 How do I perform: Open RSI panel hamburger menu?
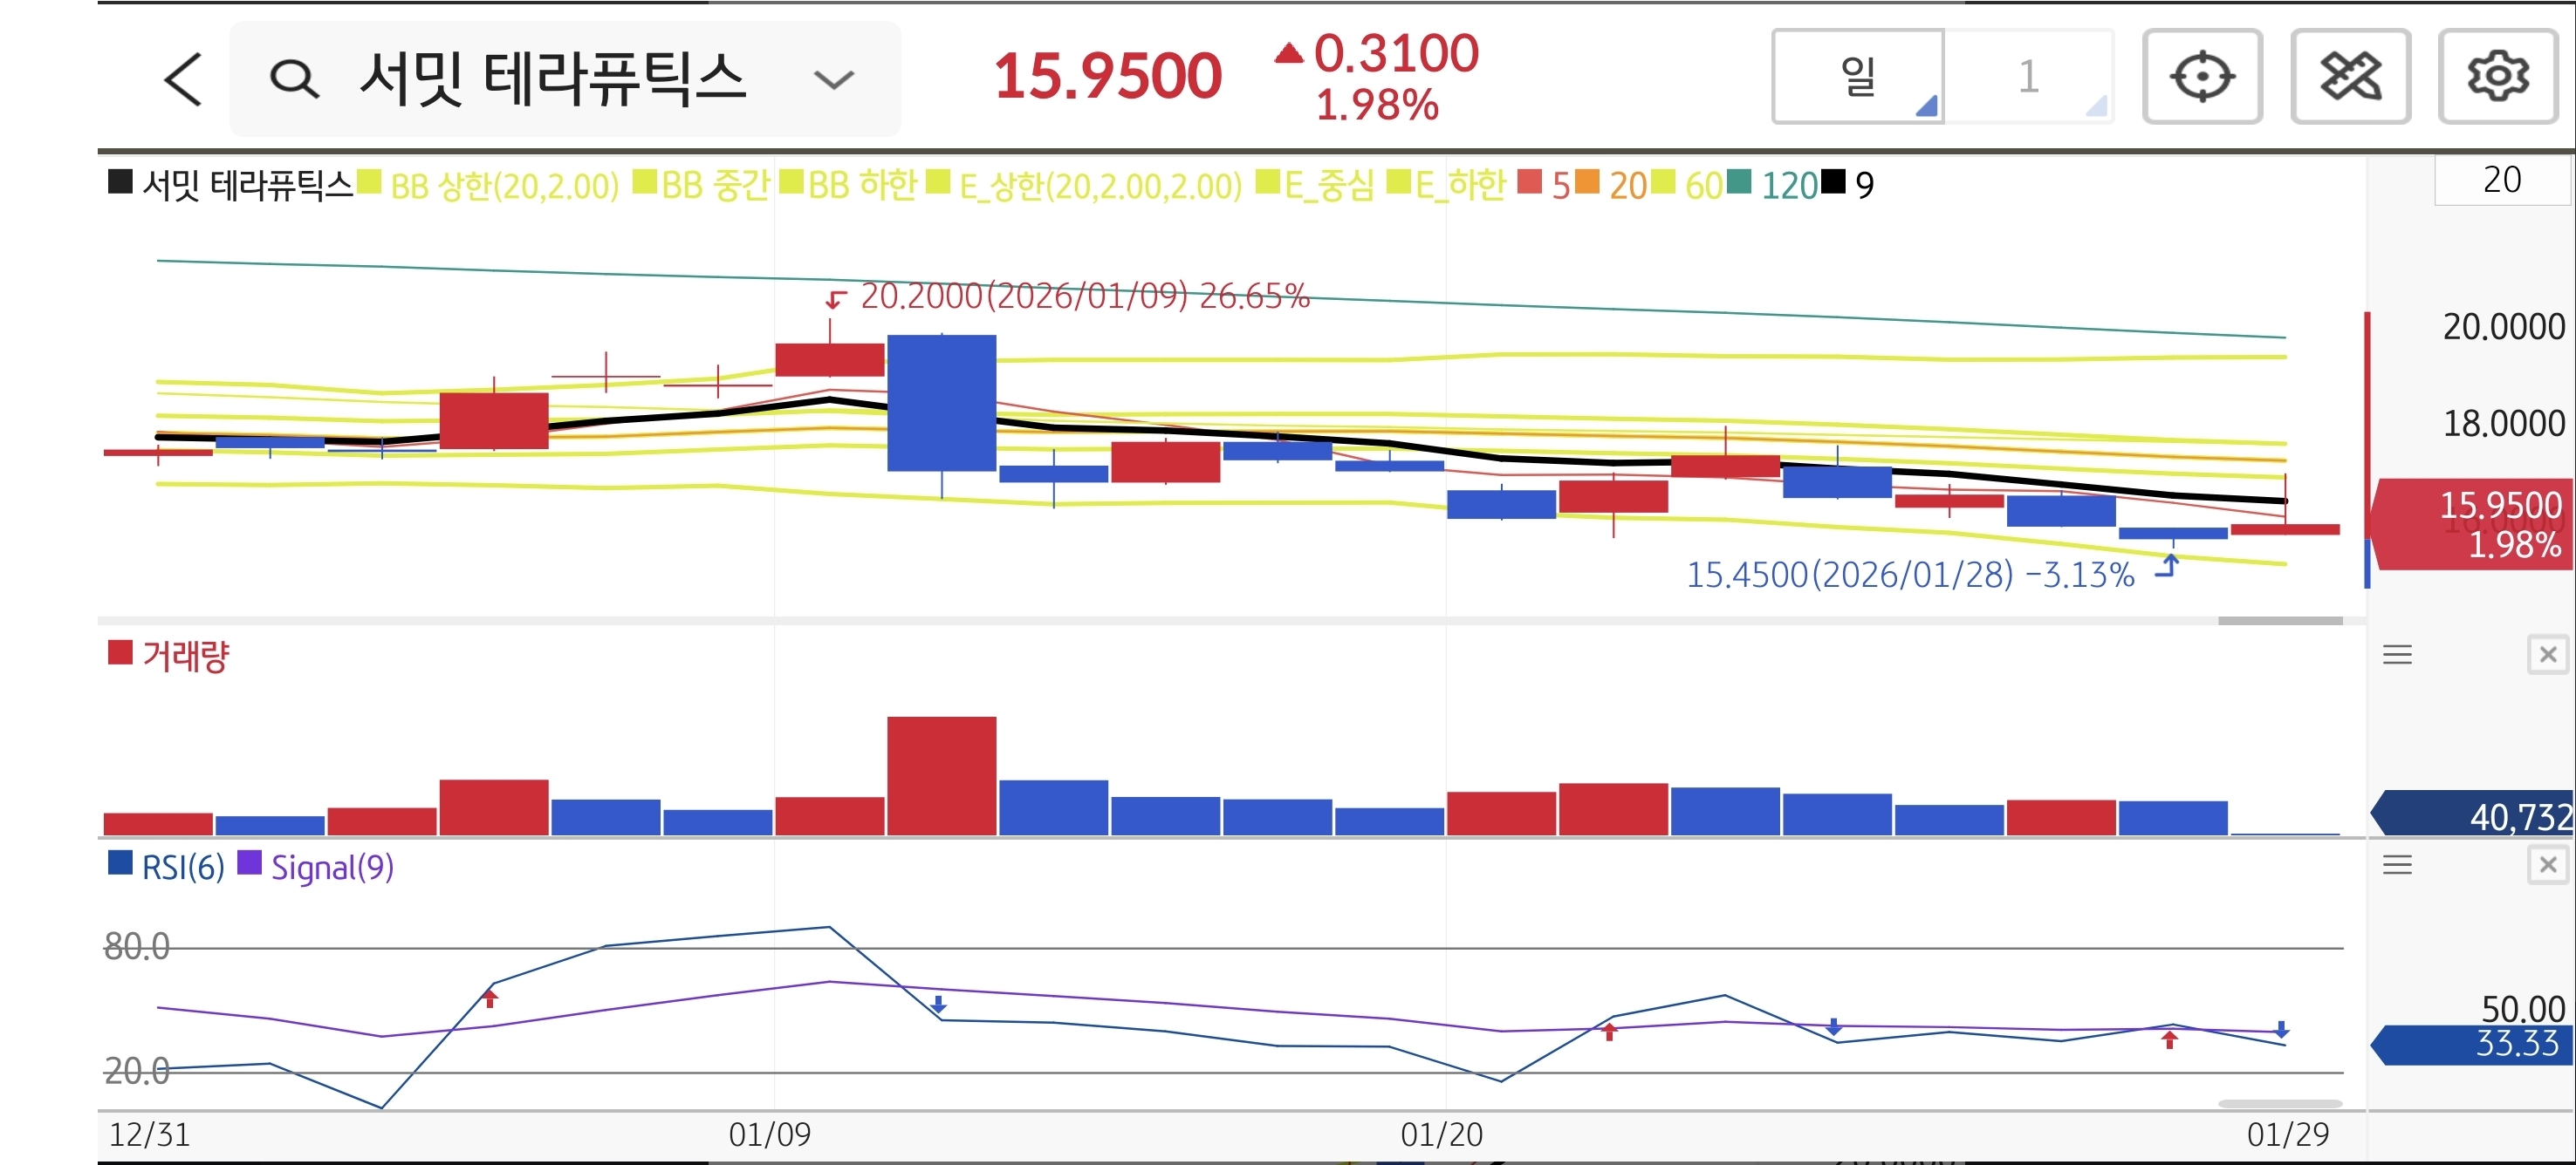2397,865
